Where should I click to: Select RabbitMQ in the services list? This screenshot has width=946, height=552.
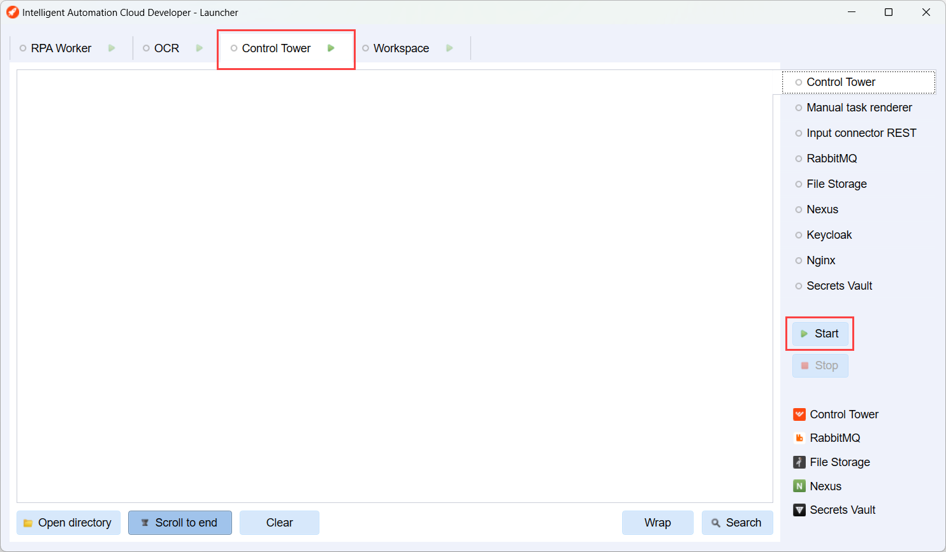tap(859, 159)
